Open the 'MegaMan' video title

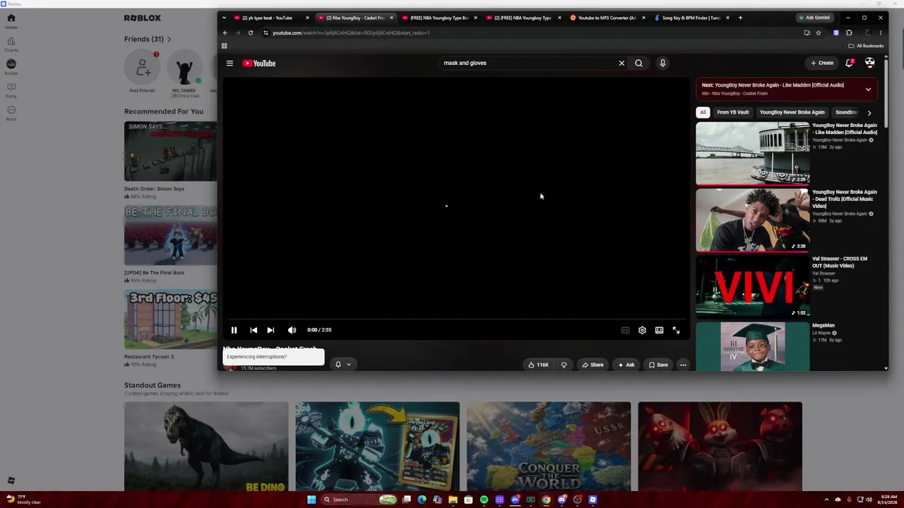point(823,325)
